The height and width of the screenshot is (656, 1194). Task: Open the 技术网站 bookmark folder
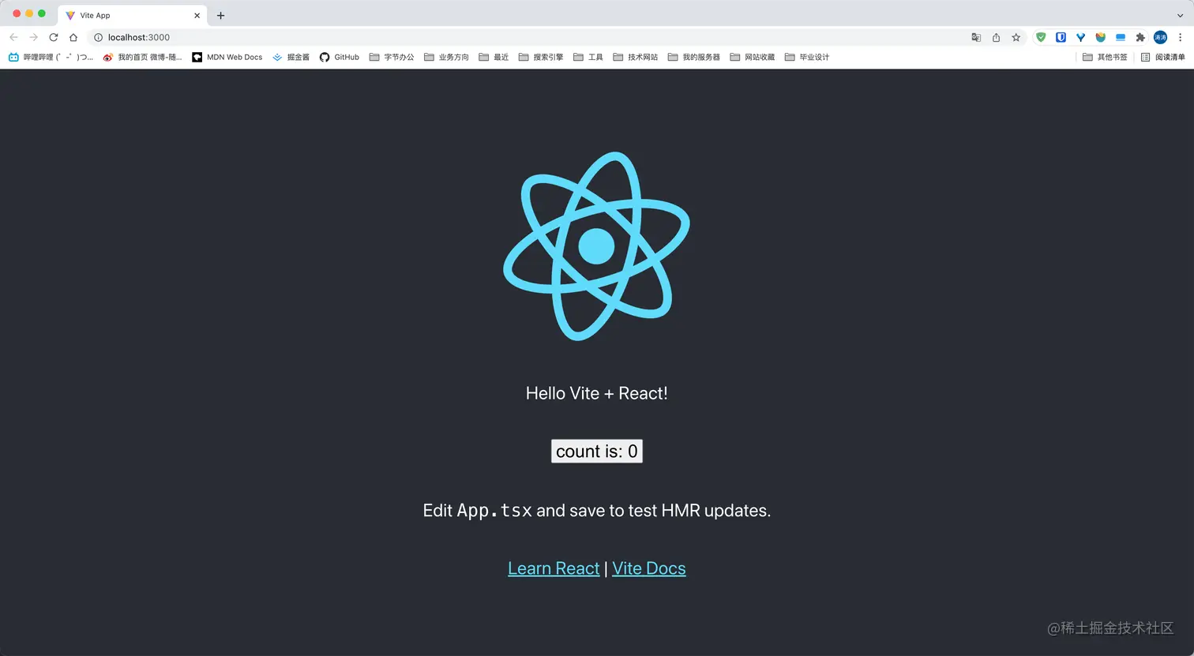636,57
